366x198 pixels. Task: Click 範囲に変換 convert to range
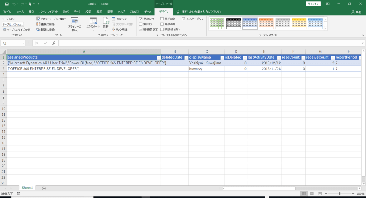46,29
